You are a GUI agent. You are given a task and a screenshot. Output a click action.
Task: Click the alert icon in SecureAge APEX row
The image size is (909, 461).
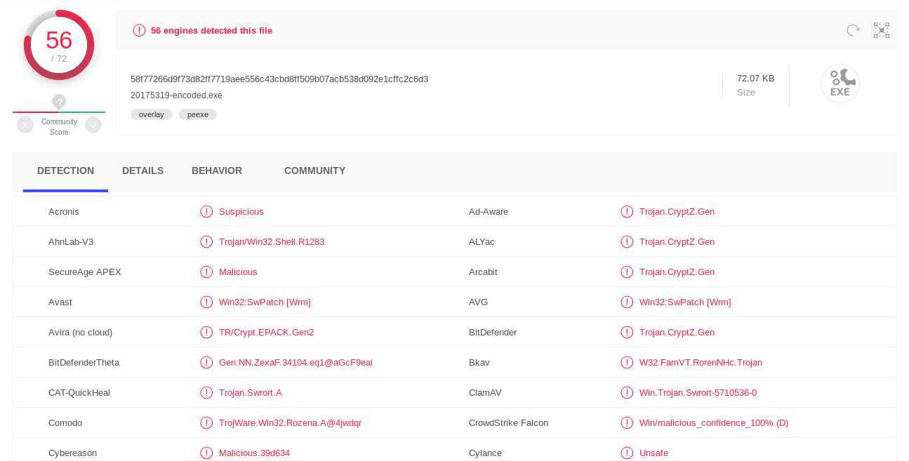pyautogui.click(x=206, y=272)
